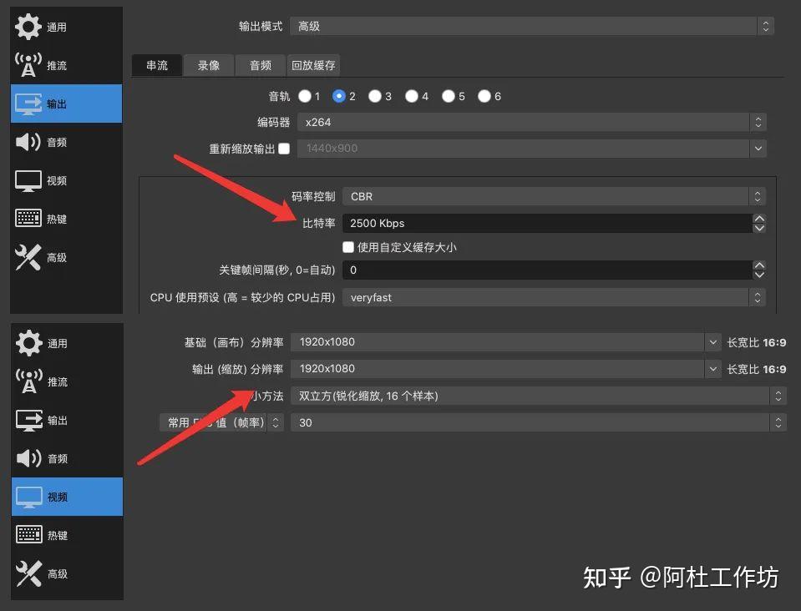The image size is (801, 611).
Task: Select audio track 1 radio button
Action: (305, 96)
